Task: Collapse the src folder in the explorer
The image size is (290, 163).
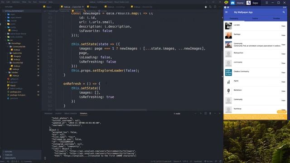Action: pos(11,40)
